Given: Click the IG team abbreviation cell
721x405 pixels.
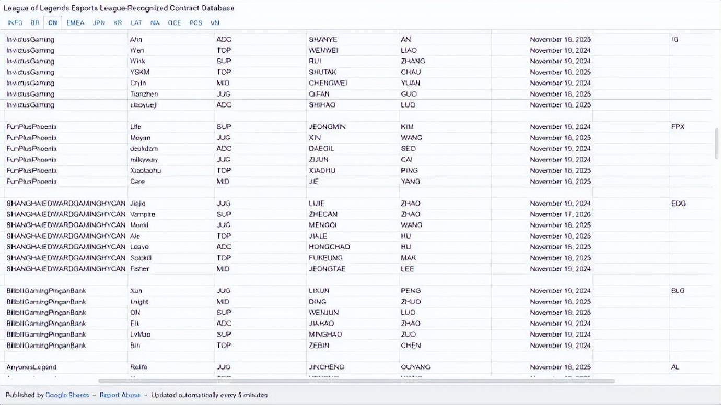Looking at the screenshot, I should (x=690, y=40).
